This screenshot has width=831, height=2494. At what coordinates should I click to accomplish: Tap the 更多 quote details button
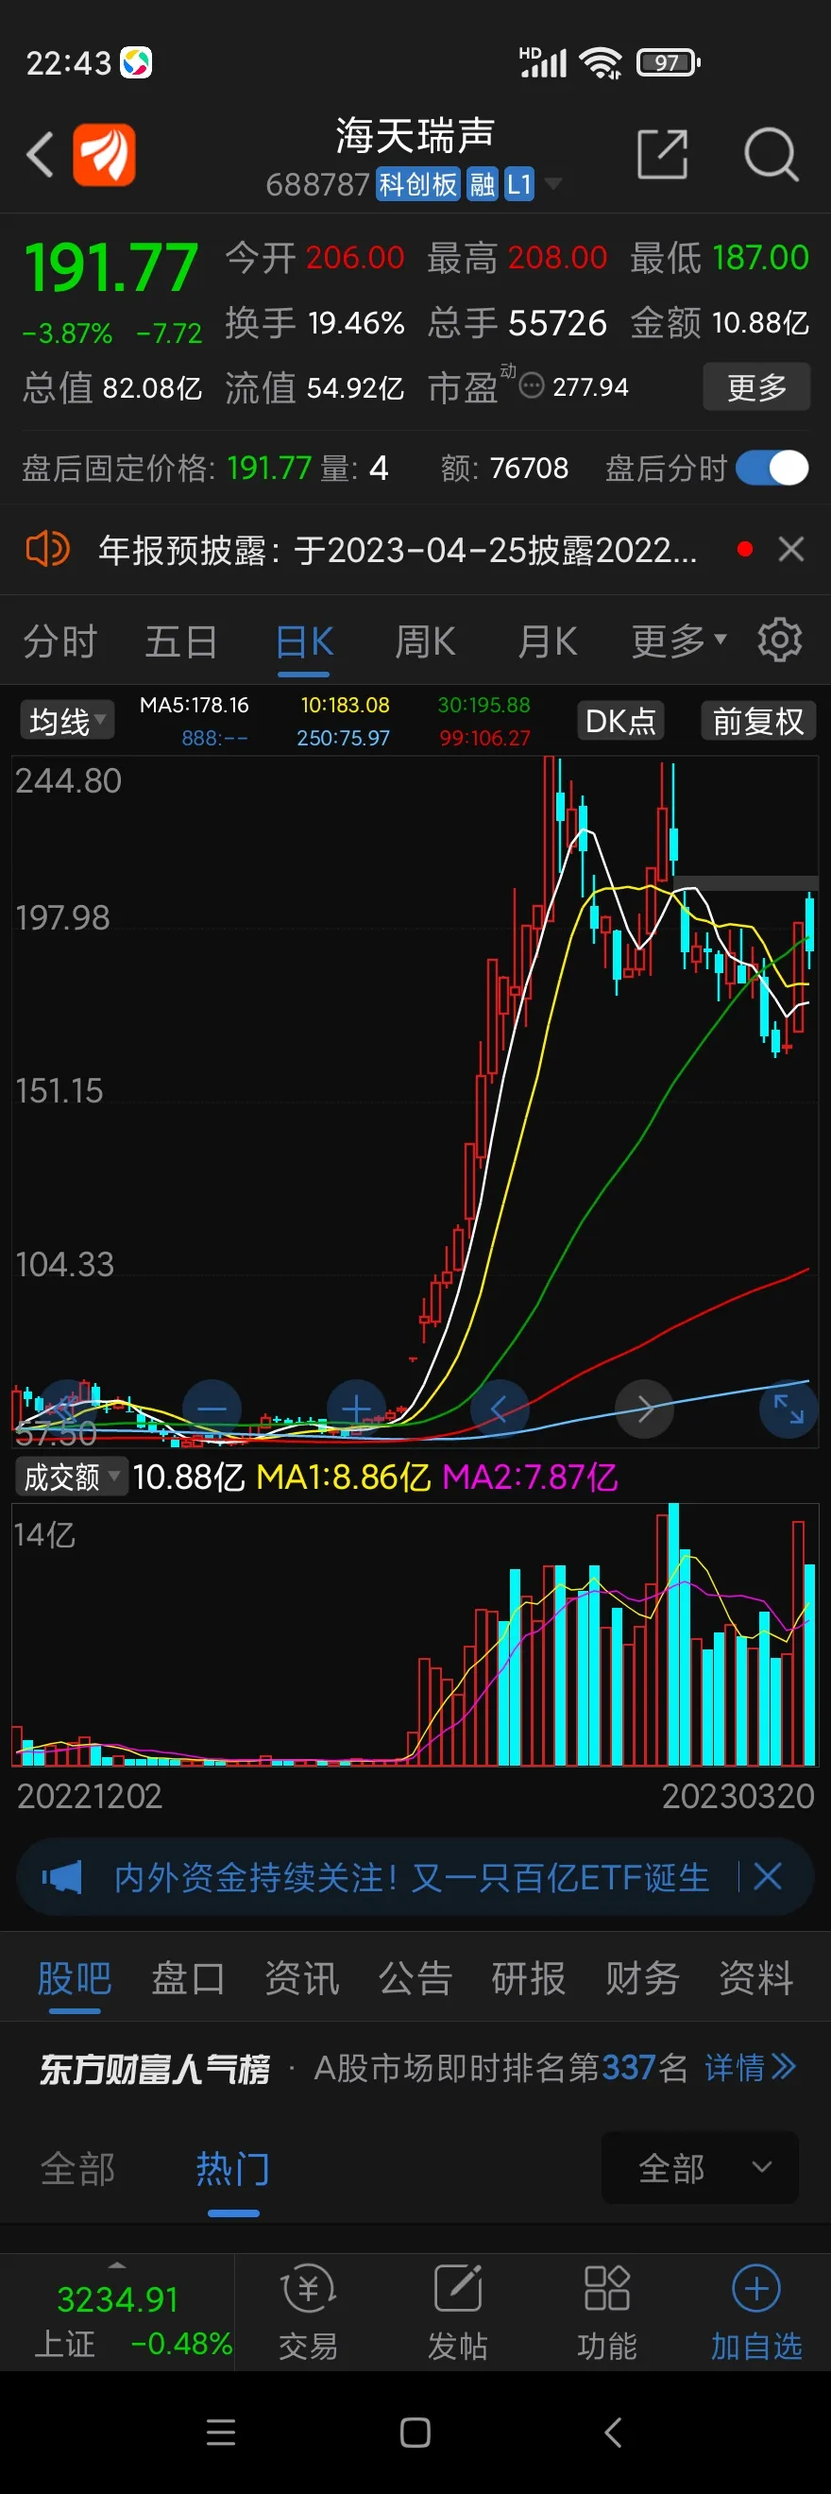(756, 387)
